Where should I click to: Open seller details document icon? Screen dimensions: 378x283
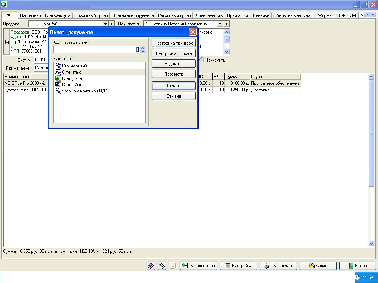coord(7,42)
